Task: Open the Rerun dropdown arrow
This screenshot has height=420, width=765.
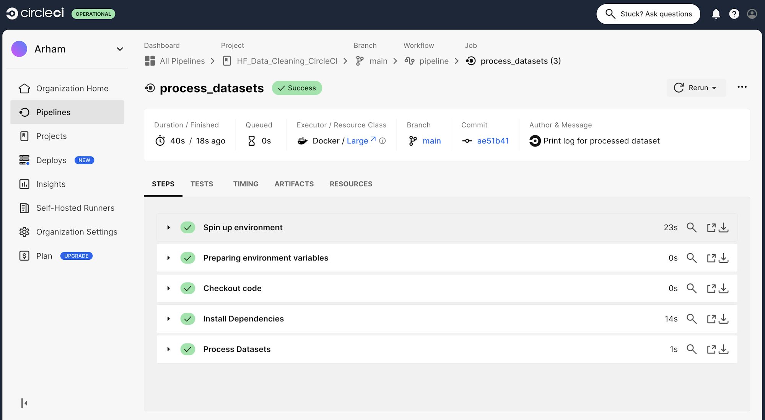Action: tap(715, 88)
